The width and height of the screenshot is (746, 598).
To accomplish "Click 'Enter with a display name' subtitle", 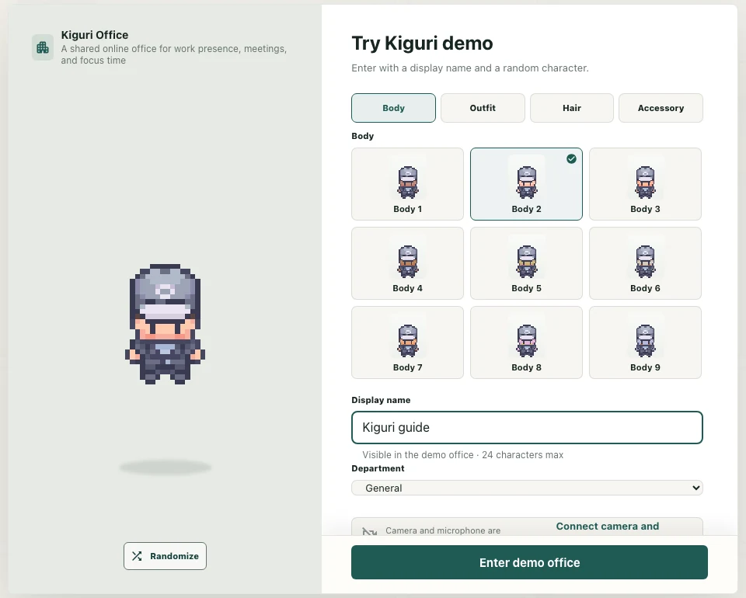I will click(x=470, y=68).
